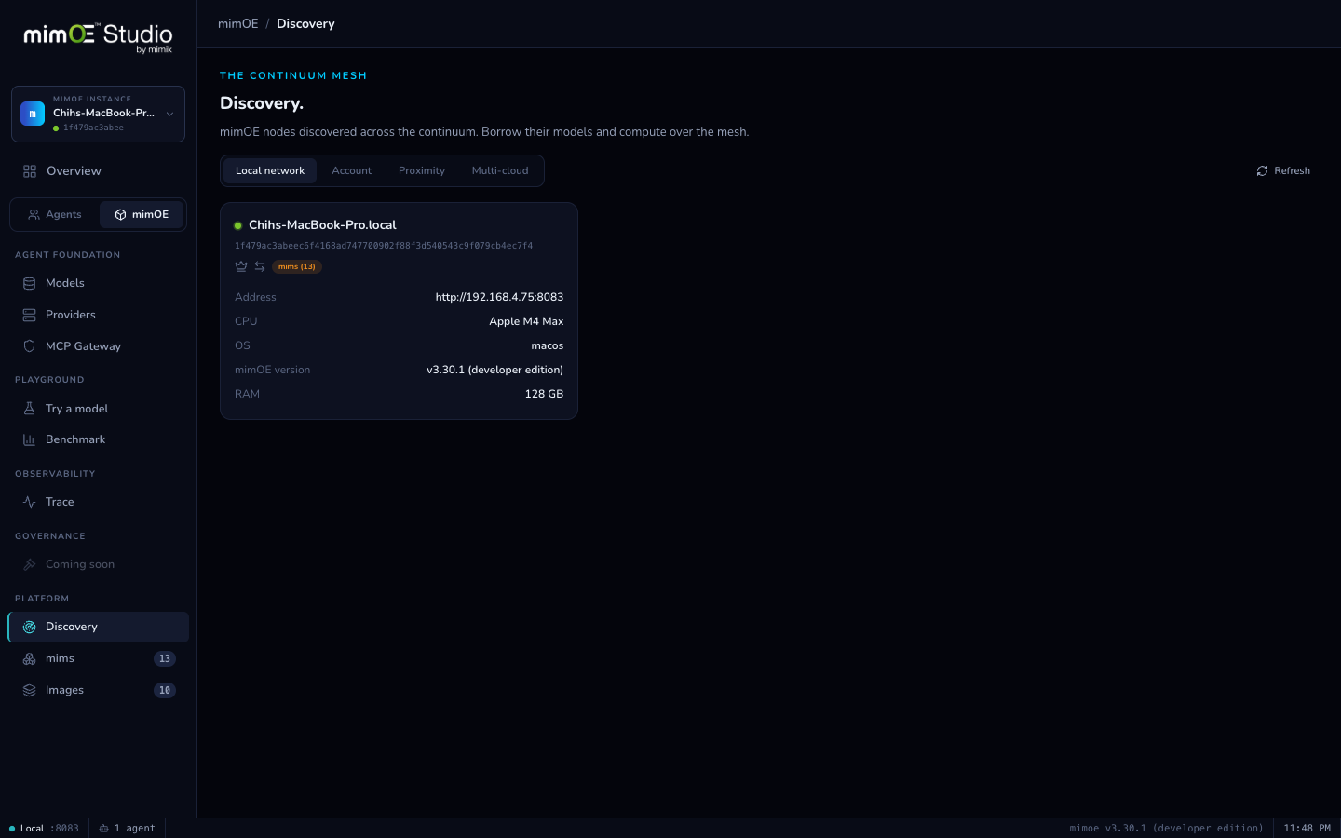1341x838 pixels.
Task: Switch sidebar to mimOE mode
Action: click(x=142, y=214)
